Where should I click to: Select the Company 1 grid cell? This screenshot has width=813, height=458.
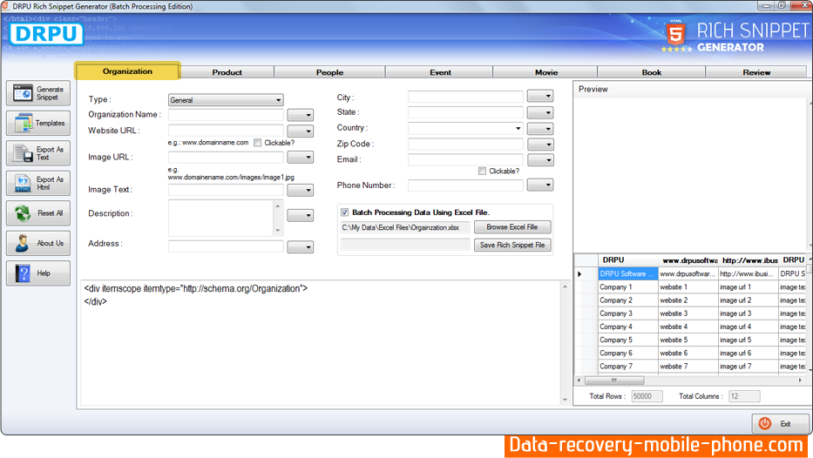pos(628,287)
